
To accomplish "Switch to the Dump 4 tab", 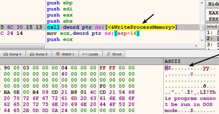I will pyautogui.click(x=13, y=54).
